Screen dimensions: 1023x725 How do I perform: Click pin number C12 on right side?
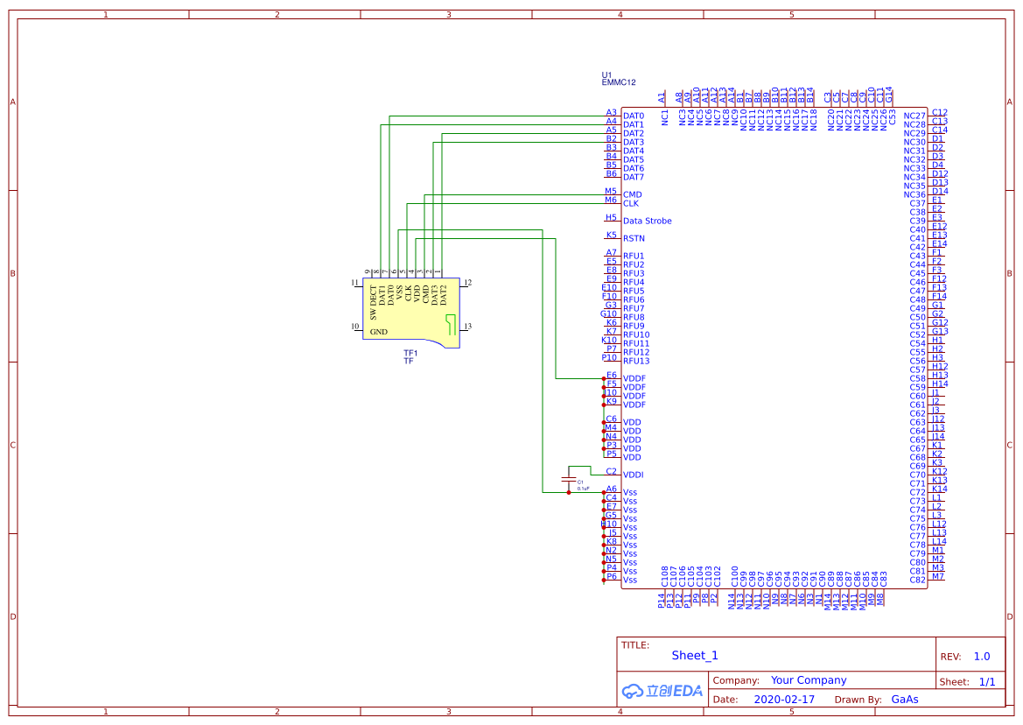940,112
